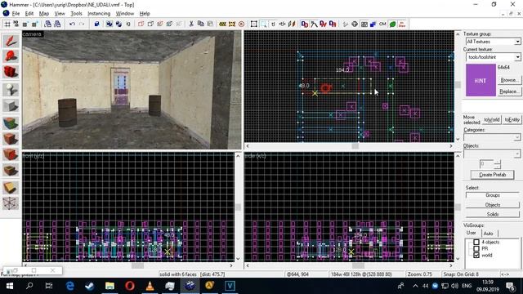Click the Group selection icon
This screenshot has height=294, width=523.
(x=109, y=24)
